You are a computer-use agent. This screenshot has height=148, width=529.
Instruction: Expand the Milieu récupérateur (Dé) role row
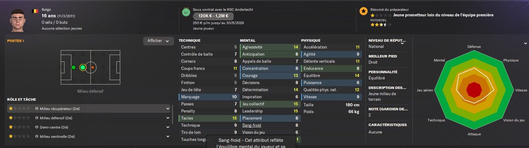[168, 109]
